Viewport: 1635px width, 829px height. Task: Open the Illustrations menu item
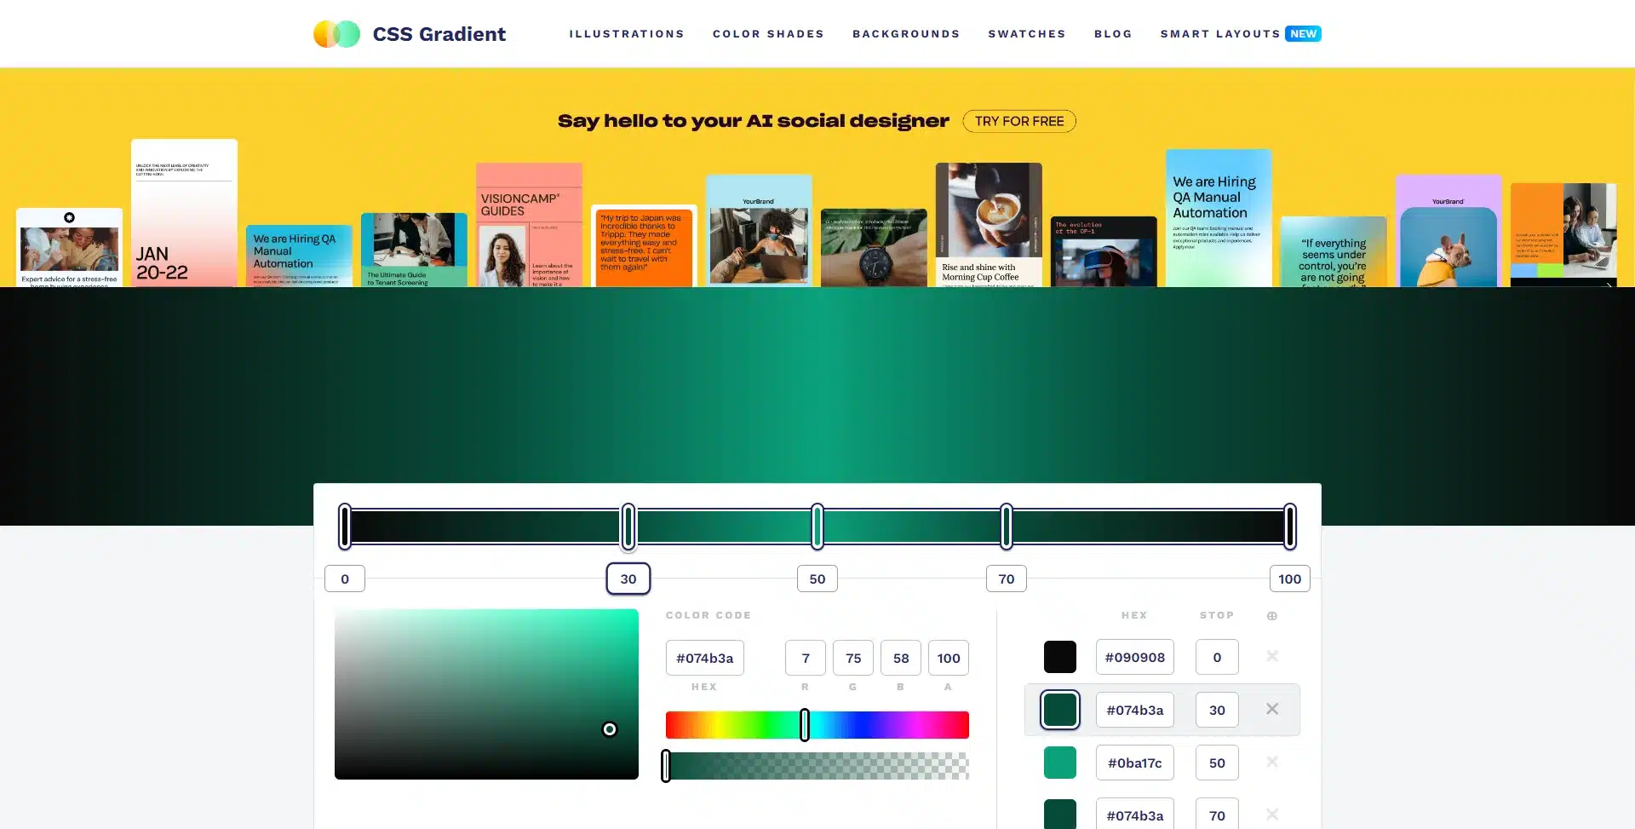626,34
